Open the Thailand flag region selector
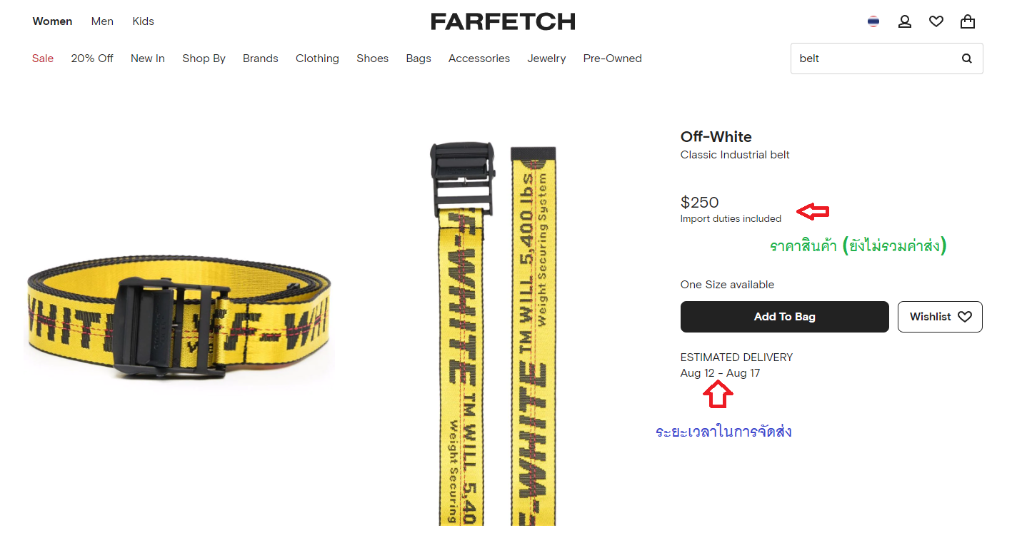Image resolution: width=1022 pixels, height=548 pixels. [x=873, y=21]
